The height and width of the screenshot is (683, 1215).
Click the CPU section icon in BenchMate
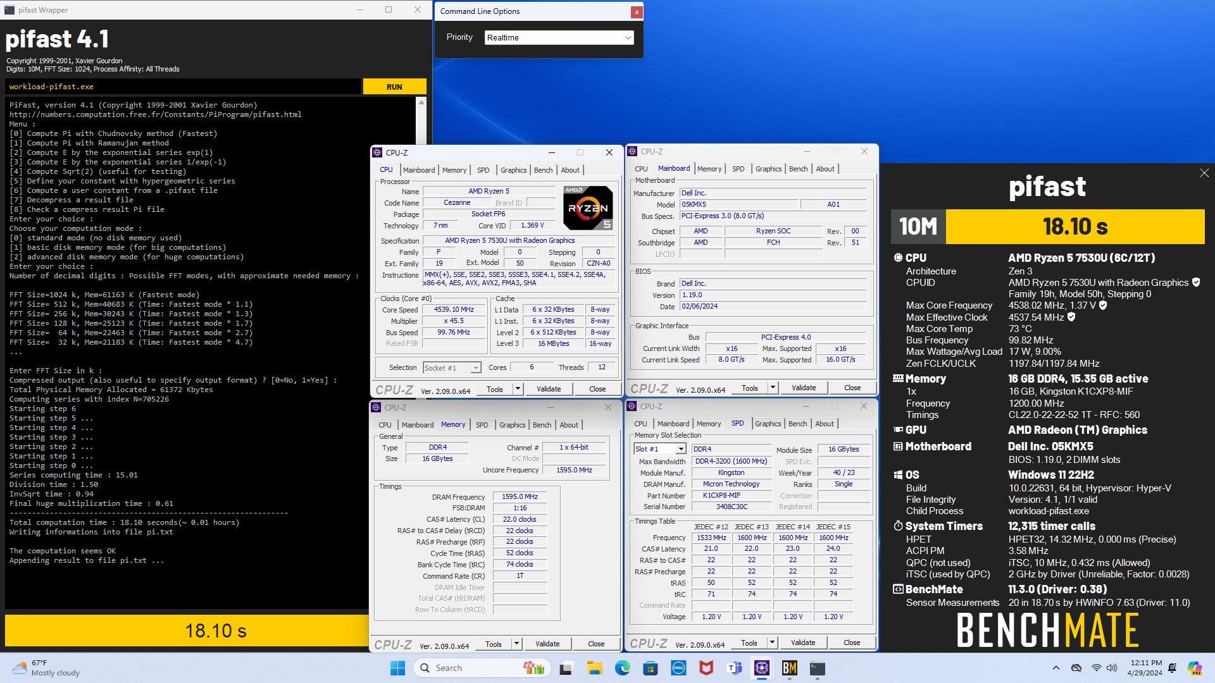coord(897,258)
